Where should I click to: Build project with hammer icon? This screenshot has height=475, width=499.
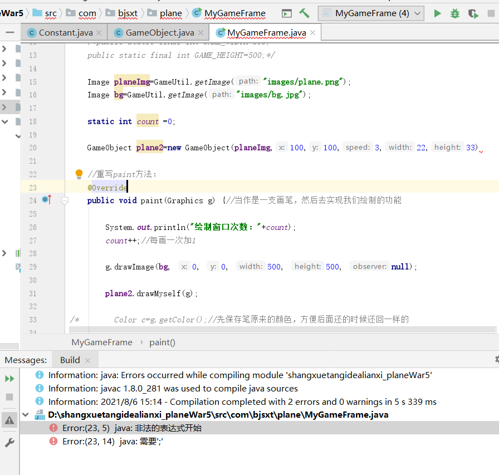click(x=304, y=13)
